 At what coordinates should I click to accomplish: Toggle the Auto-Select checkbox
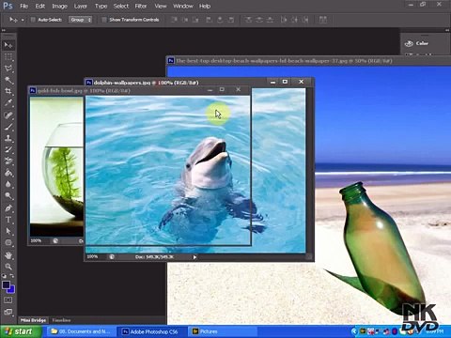tap(33, 20)
